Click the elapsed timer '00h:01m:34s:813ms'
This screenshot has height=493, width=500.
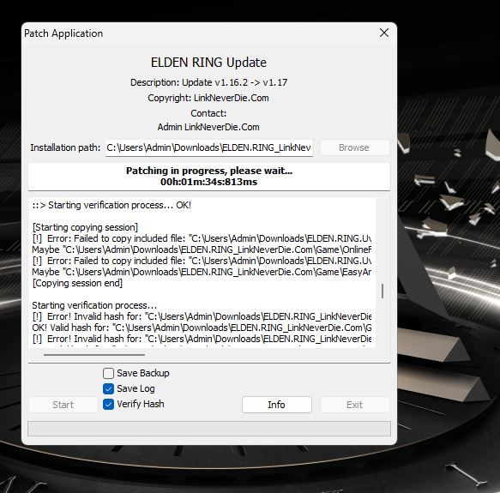tap(209, 182)
